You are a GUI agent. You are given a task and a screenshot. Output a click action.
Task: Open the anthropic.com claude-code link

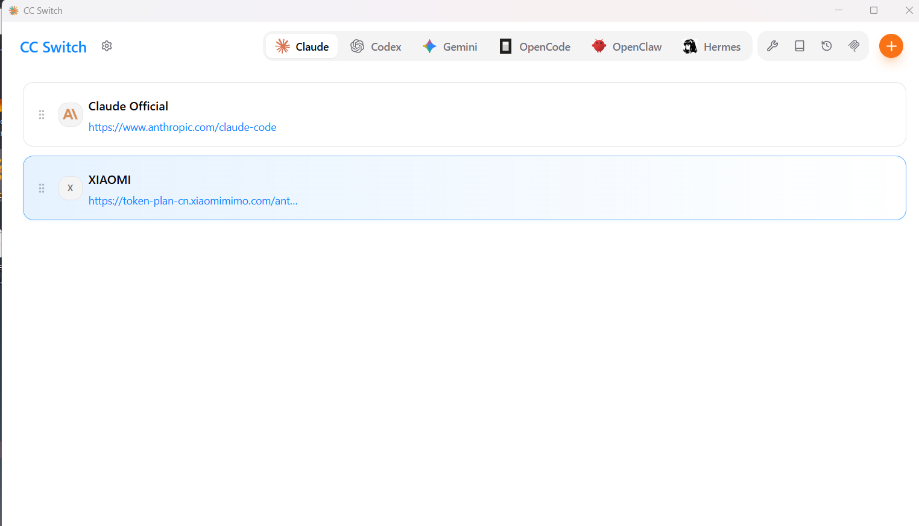coord(183,127)
